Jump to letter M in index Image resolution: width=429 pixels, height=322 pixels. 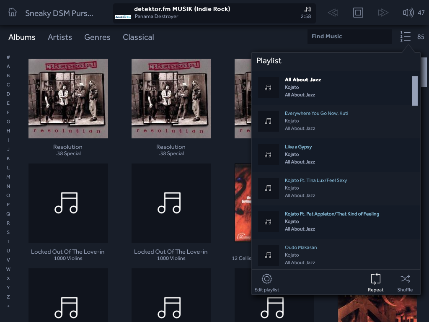point(8,177)
